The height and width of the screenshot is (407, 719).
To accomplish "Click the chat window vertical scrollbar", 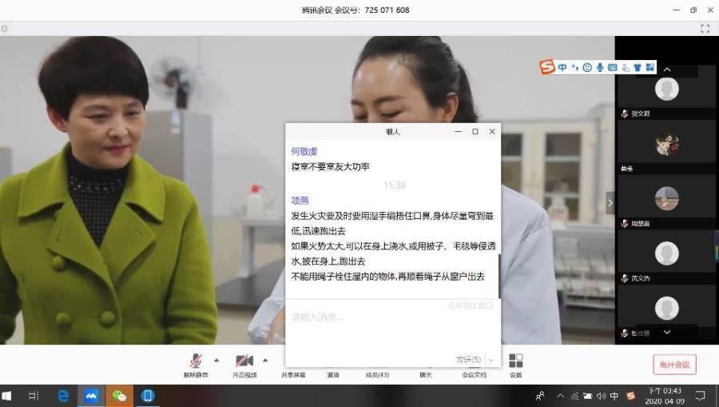I will [x=499, y=276].
